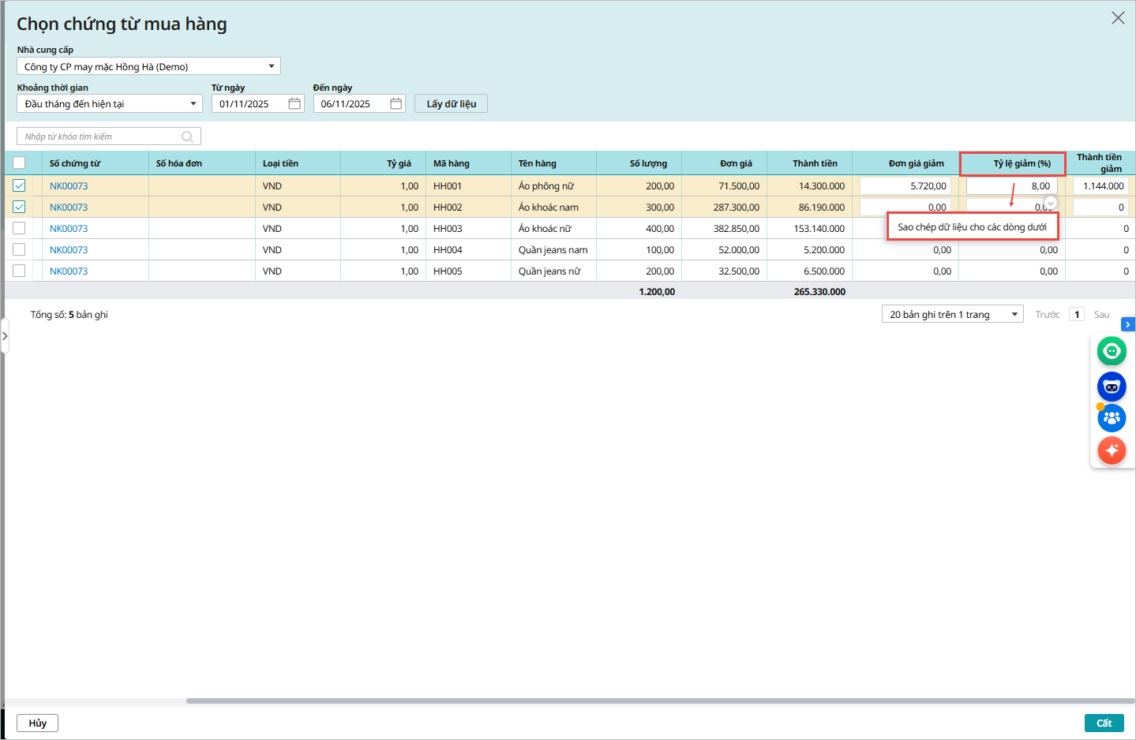Click the orange AI sparkle icon

point(1112,450)
